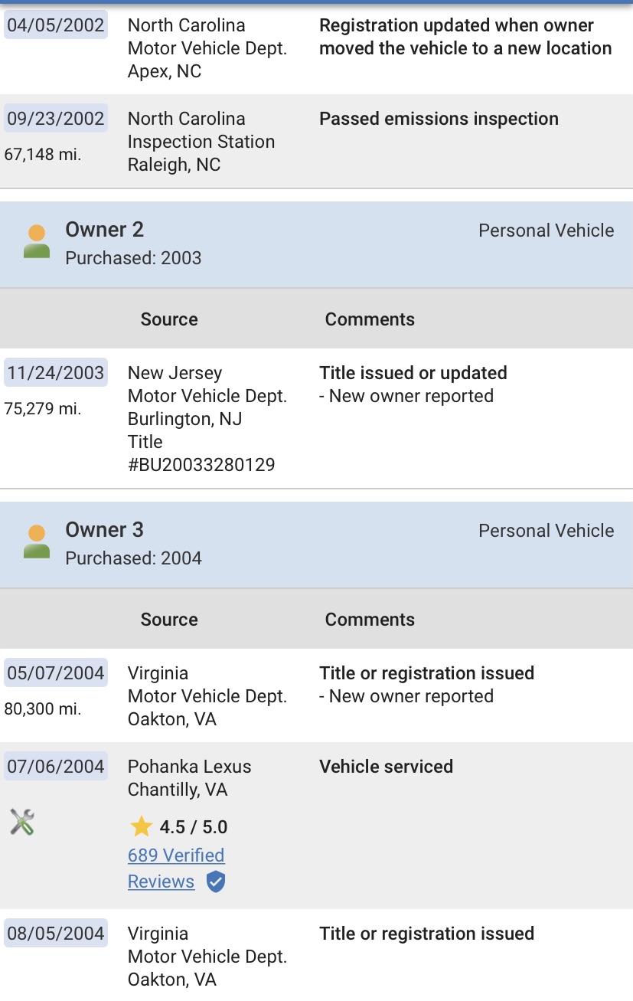The height and width of the screenshot is (1001, 633).
Task: Click the Owner 3 person icon
Action: 36,541
